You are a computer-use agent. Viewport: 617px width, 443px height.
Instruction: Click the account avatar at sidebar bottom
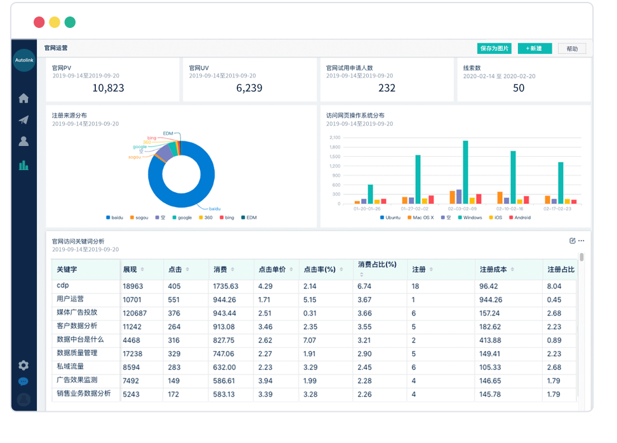(x=23, y=399)
